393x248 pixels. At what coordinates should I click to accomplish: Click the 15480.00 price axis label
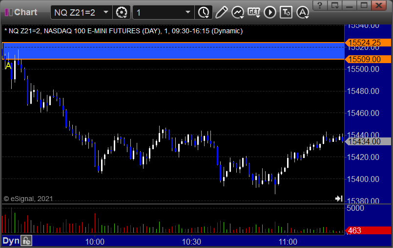click(x=363, y=91)
